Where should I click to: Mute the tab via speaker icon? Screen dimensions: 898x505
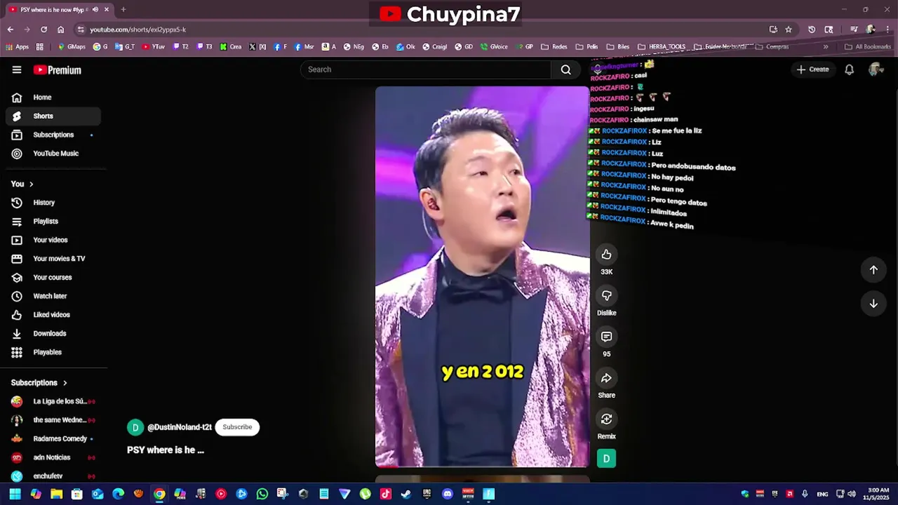pos(95,10)
